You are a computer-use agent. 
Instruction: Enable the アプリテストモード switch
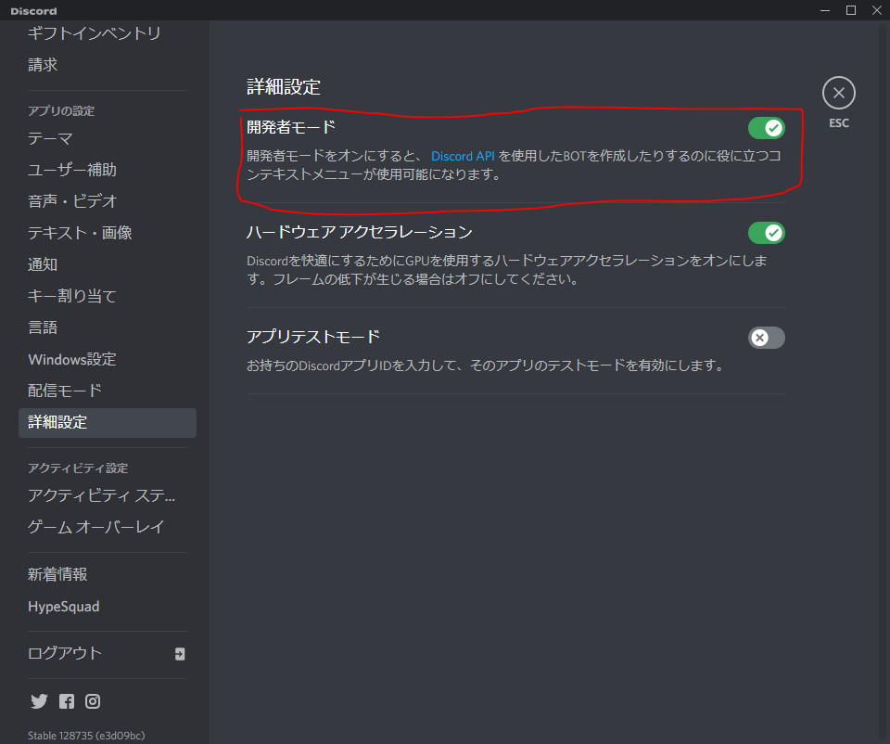767,338
